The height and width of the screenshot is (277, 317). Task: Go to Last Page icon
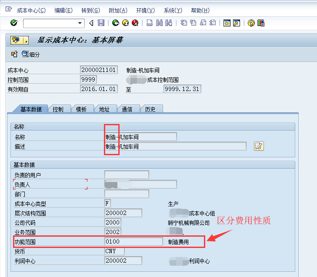213,23
